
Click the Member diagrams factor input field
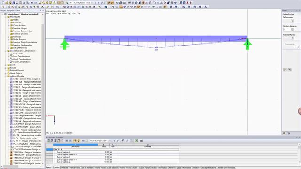pyautogui.click(x=287, y=30)
